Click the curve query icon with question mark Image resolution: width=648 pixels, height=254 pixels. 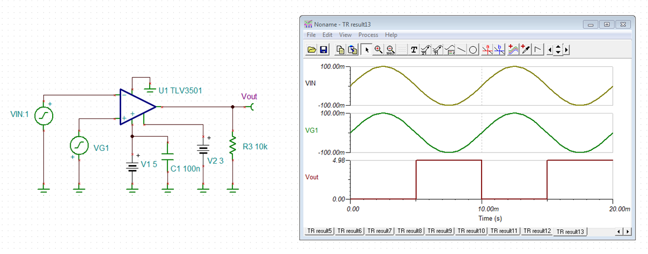click(437, 50)
